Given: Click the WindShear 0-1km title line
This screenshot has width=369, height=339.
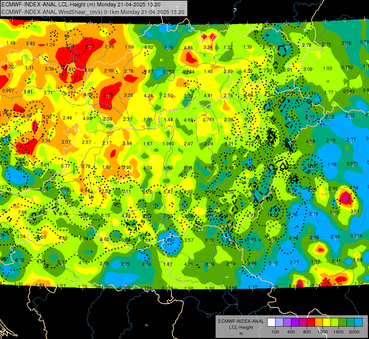Looking at the screenshot, I should coord(93,12).
